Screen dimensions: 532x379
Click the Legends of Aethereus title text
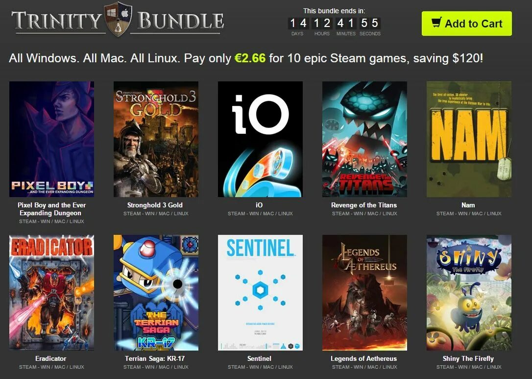363,358
